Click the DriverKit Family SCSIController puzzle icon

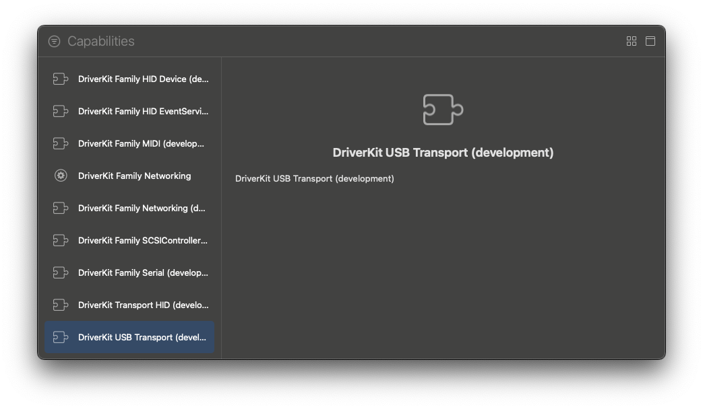click(x=61, y=241)
